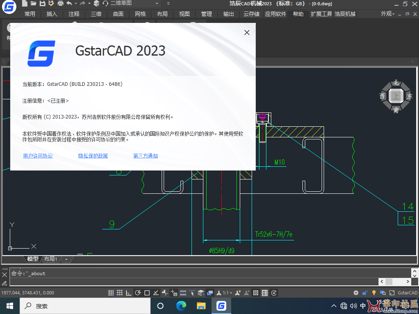Expand the Redo history dropdown arrow

[89, 3]
